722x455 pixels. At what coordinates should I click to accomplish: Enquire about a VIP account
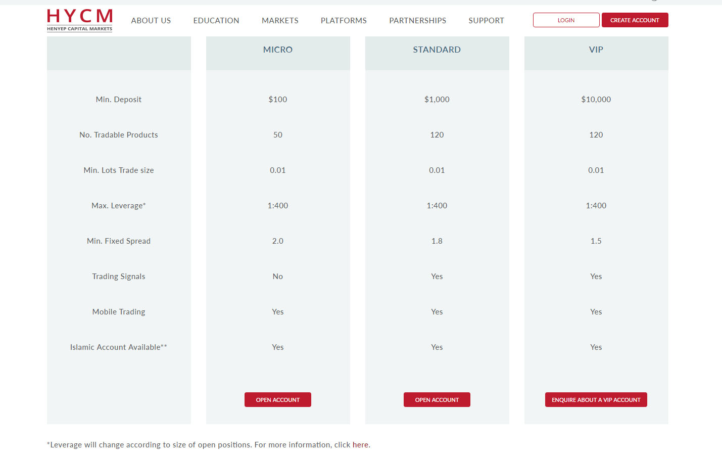596,399
